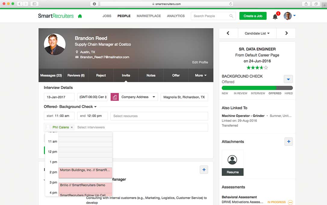Edit the Magnolia St address field

pos(184,97)
